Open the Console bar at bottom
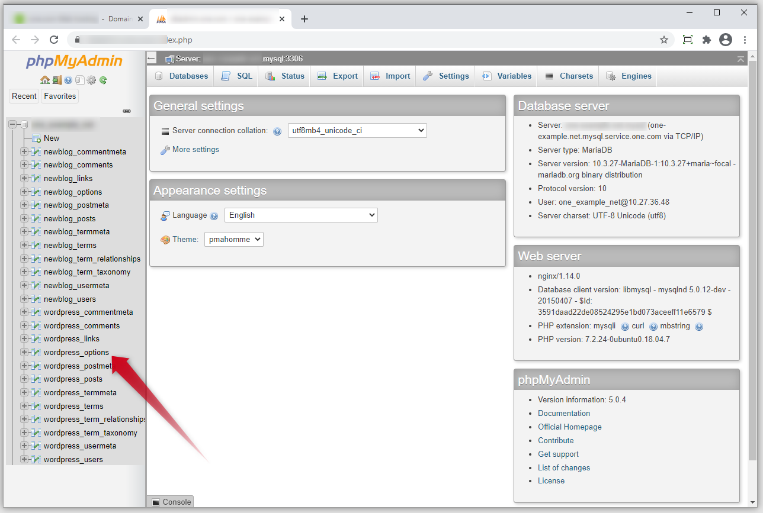 [x=171, y=502]
